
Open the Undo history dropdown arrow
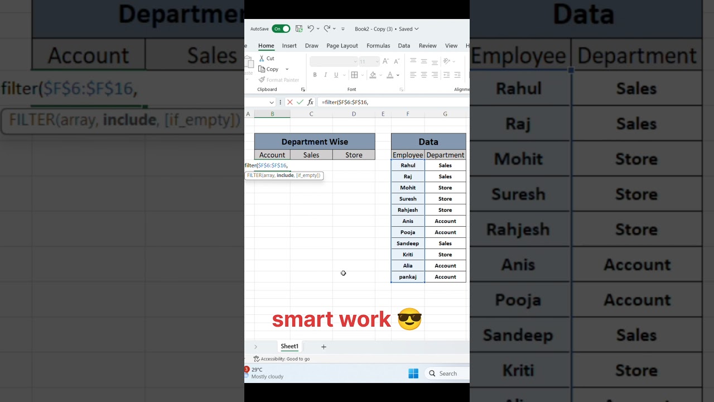(x=318, y=29)
